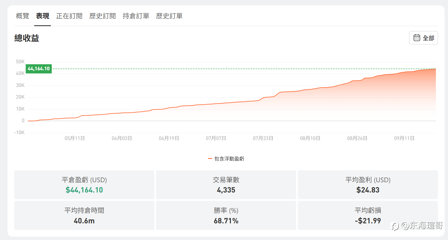Click the 交易筆數 card label
Screen dimensions: 448x240
point(226,180)
